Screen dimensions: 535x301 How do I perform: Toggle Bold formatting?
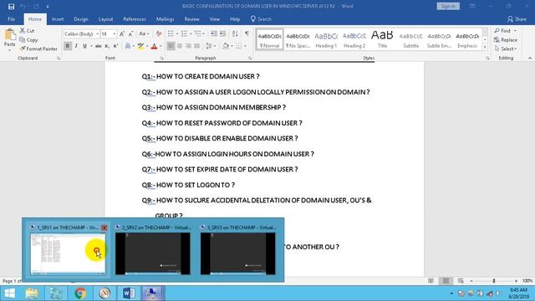(68, 46)
